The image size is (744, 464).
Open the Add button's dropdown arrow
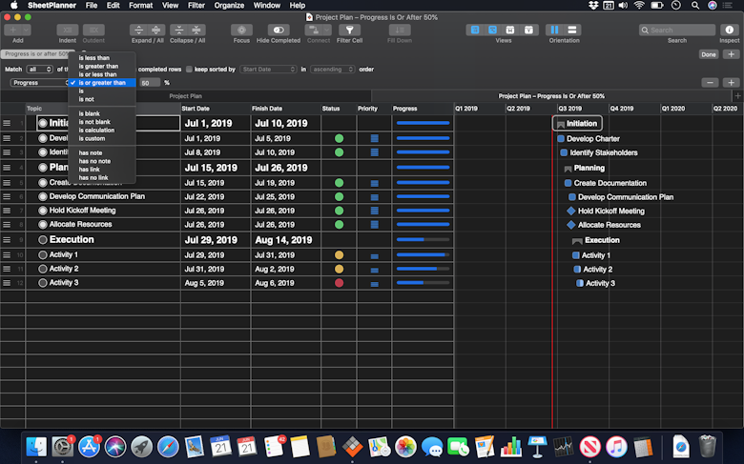[26, 30]
